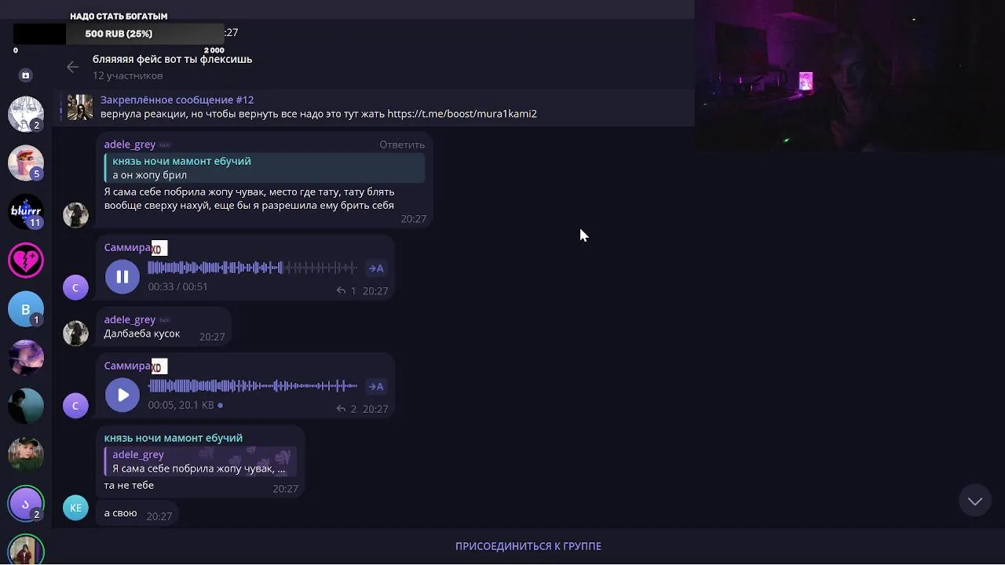
Task: Open the chat with anime avatar, 2 unread
Action: 26,115
